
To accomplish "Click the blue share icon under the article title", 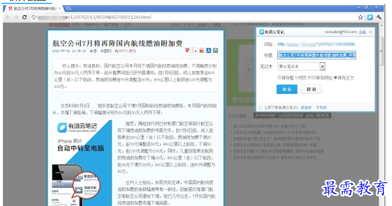I will coord(208,50).
